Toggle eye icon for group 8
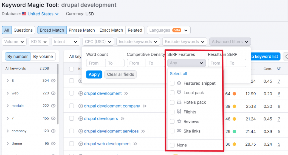 [x=53, y=81]
